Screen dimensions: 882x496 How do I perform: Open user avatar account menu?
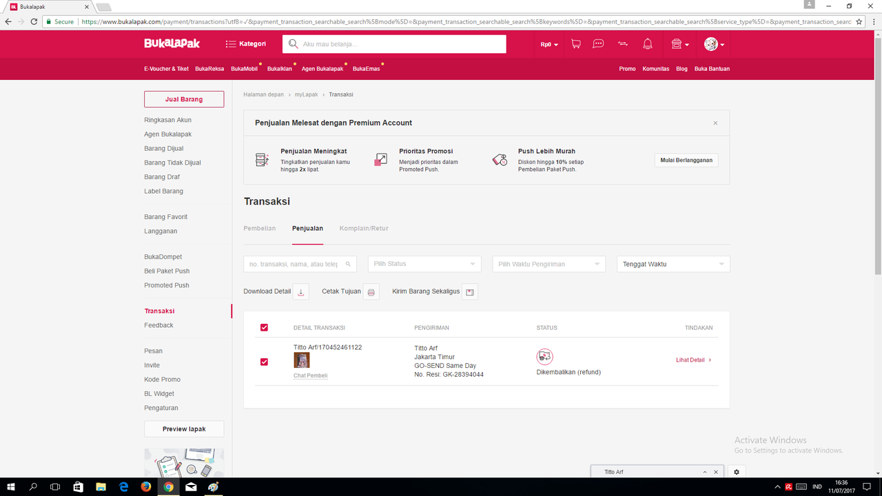point(714,44)
